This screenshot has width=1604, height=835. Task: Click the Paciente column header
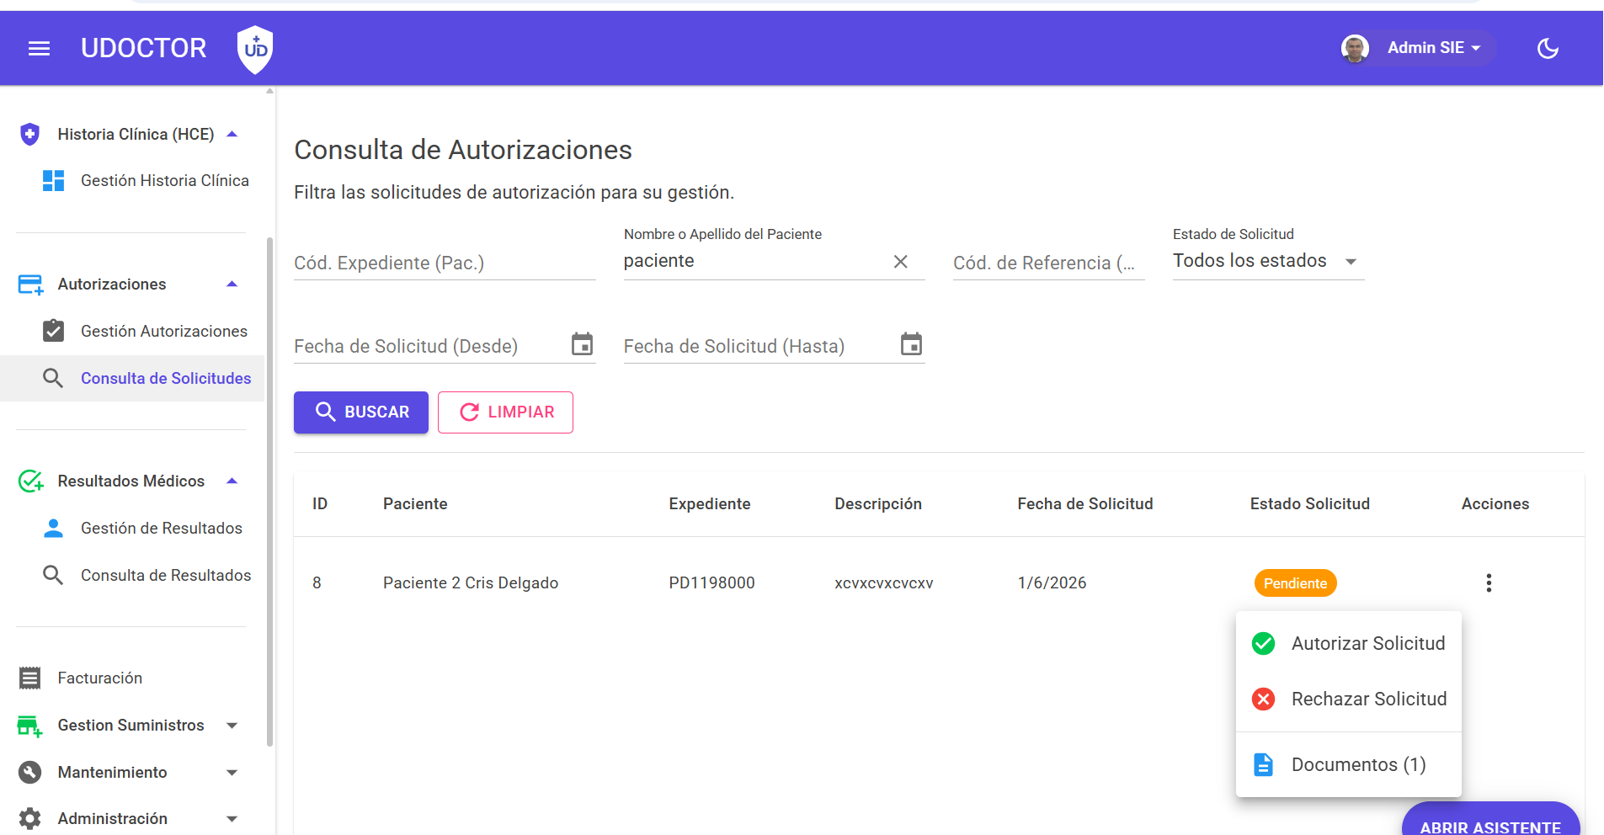pyautogui.click(x=415, y=503)
